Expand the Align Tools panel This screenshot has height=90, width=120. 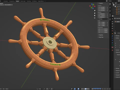click(100, 37)
